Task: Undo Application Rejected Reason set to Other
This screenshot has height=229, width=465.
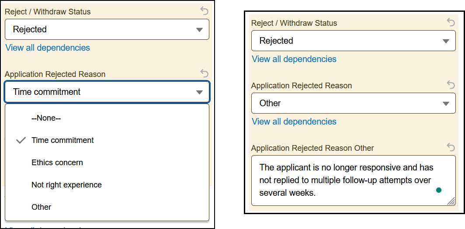Action: coord(451,85)
